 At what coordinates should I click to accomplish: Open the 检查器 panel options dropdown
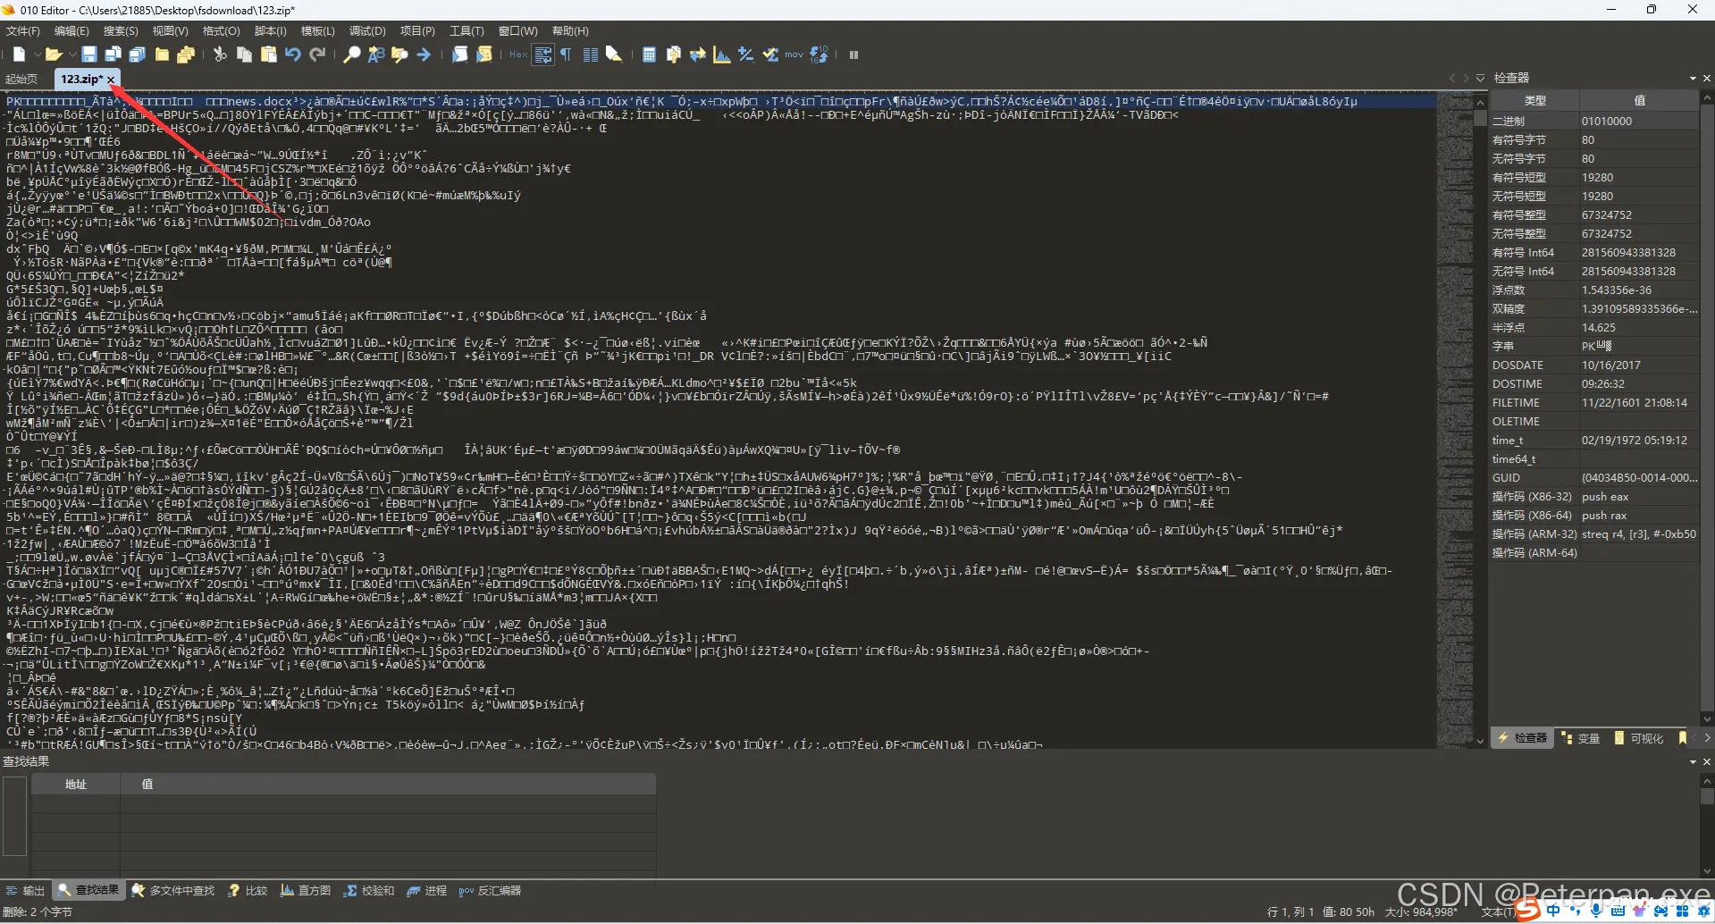point(1693,78)
